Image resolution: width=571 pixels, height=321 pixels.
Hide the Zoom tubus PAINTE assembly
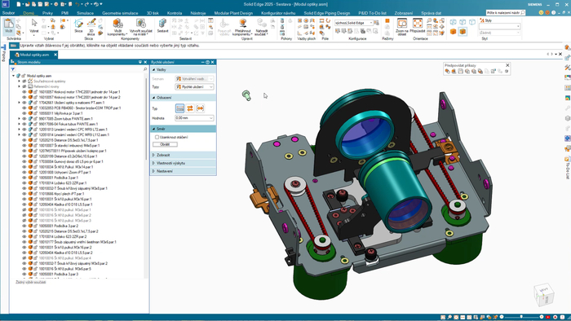point(24,118)
